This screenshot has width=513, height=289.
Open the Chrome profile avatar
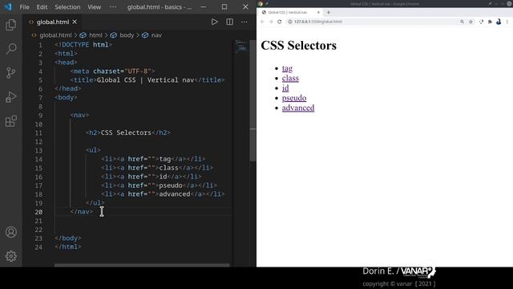499,22
